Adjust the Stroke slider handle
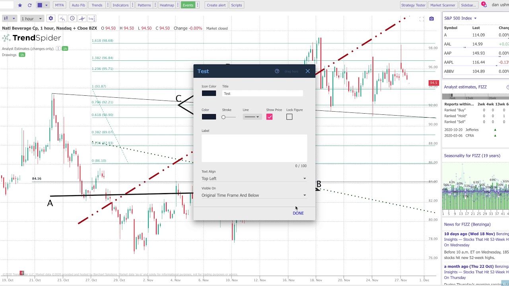Screen dimensions: 509x286 (x=223, y=117)
